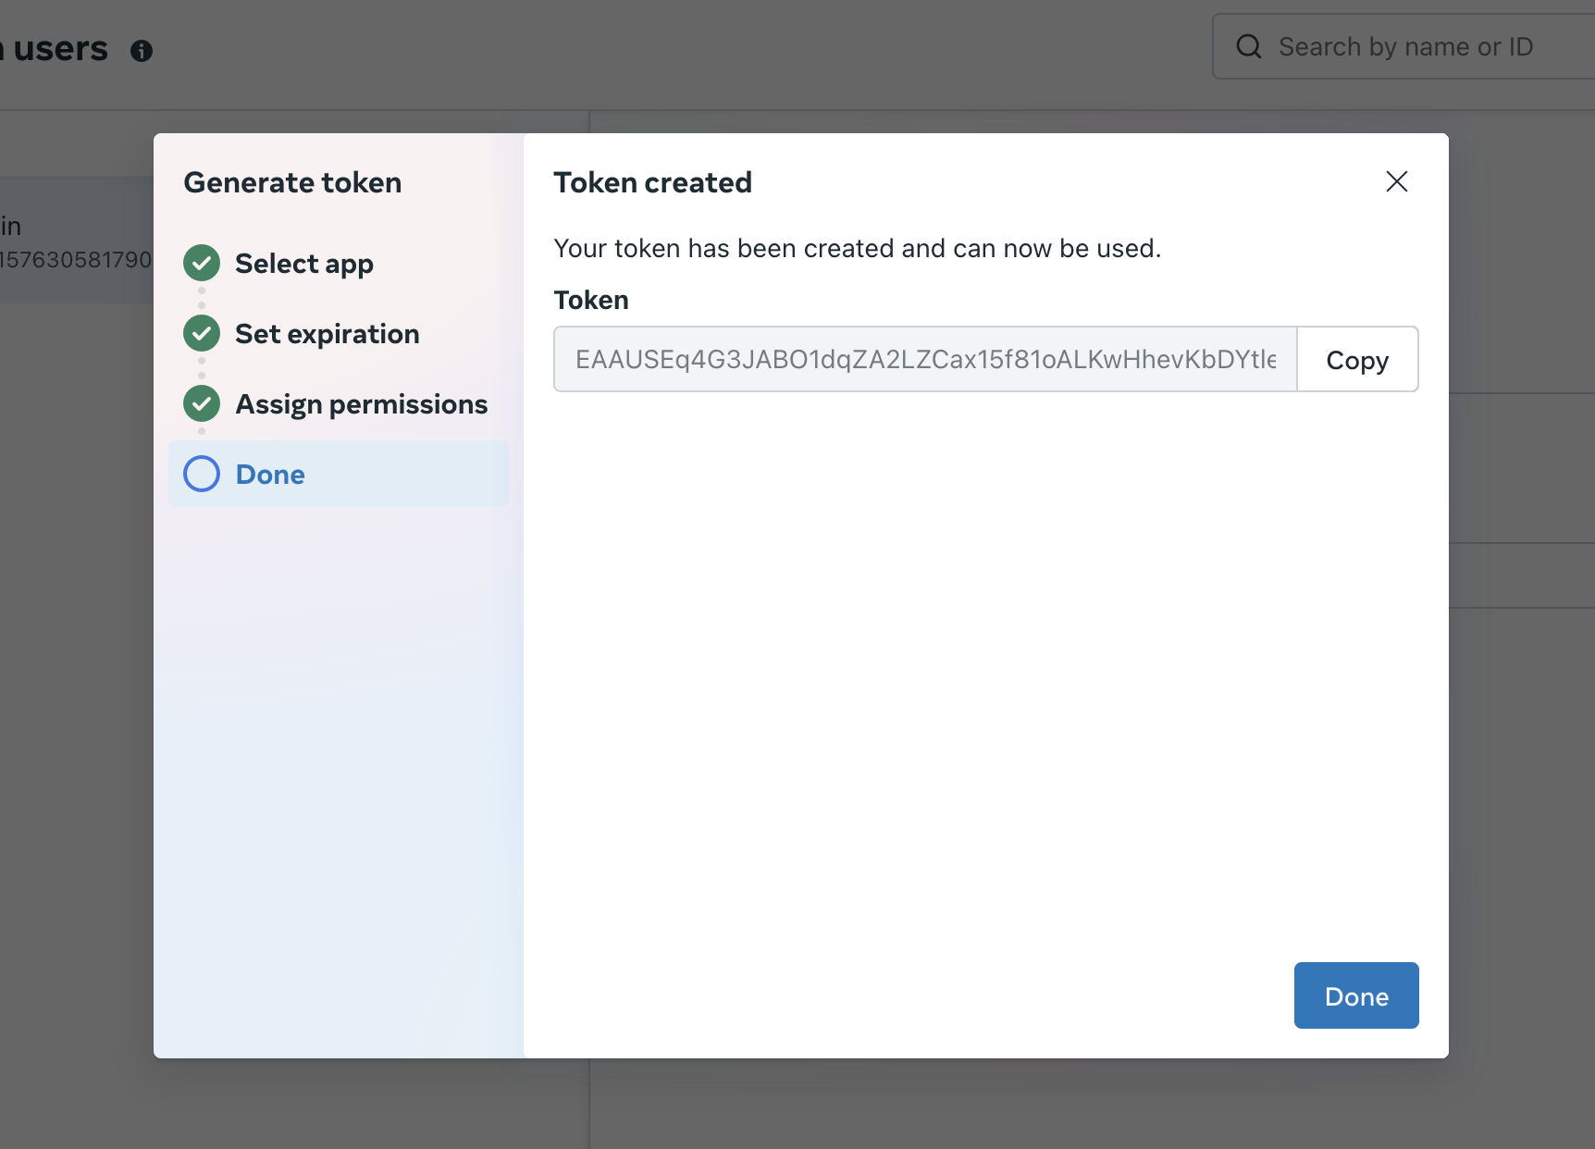
Task: Click the empty circle beside the Done step
Action: [x=202, y=474]
